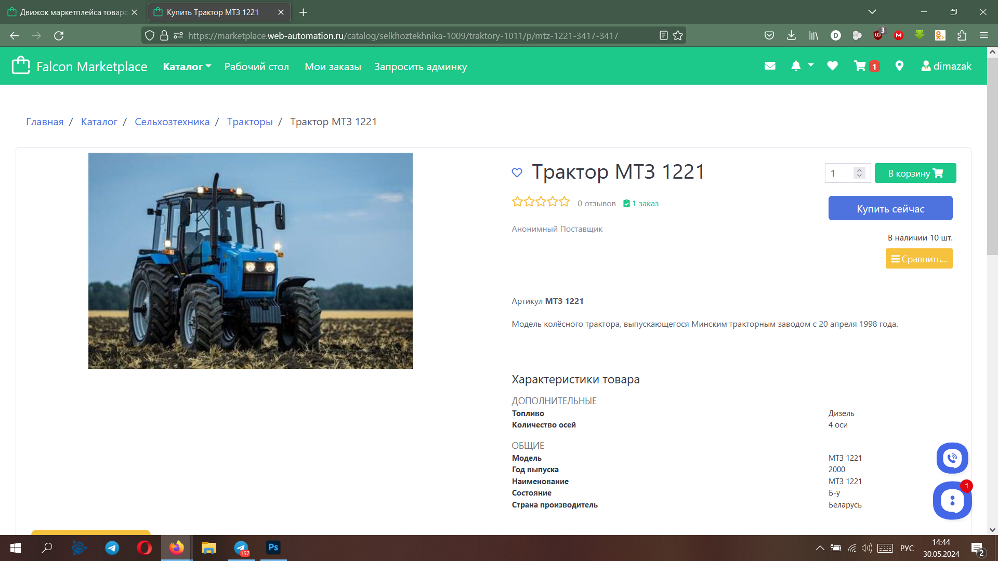Screen dimensions: 998x561
Task: Open the dropdown arrow beside the bell
Action: click(811, 66)
